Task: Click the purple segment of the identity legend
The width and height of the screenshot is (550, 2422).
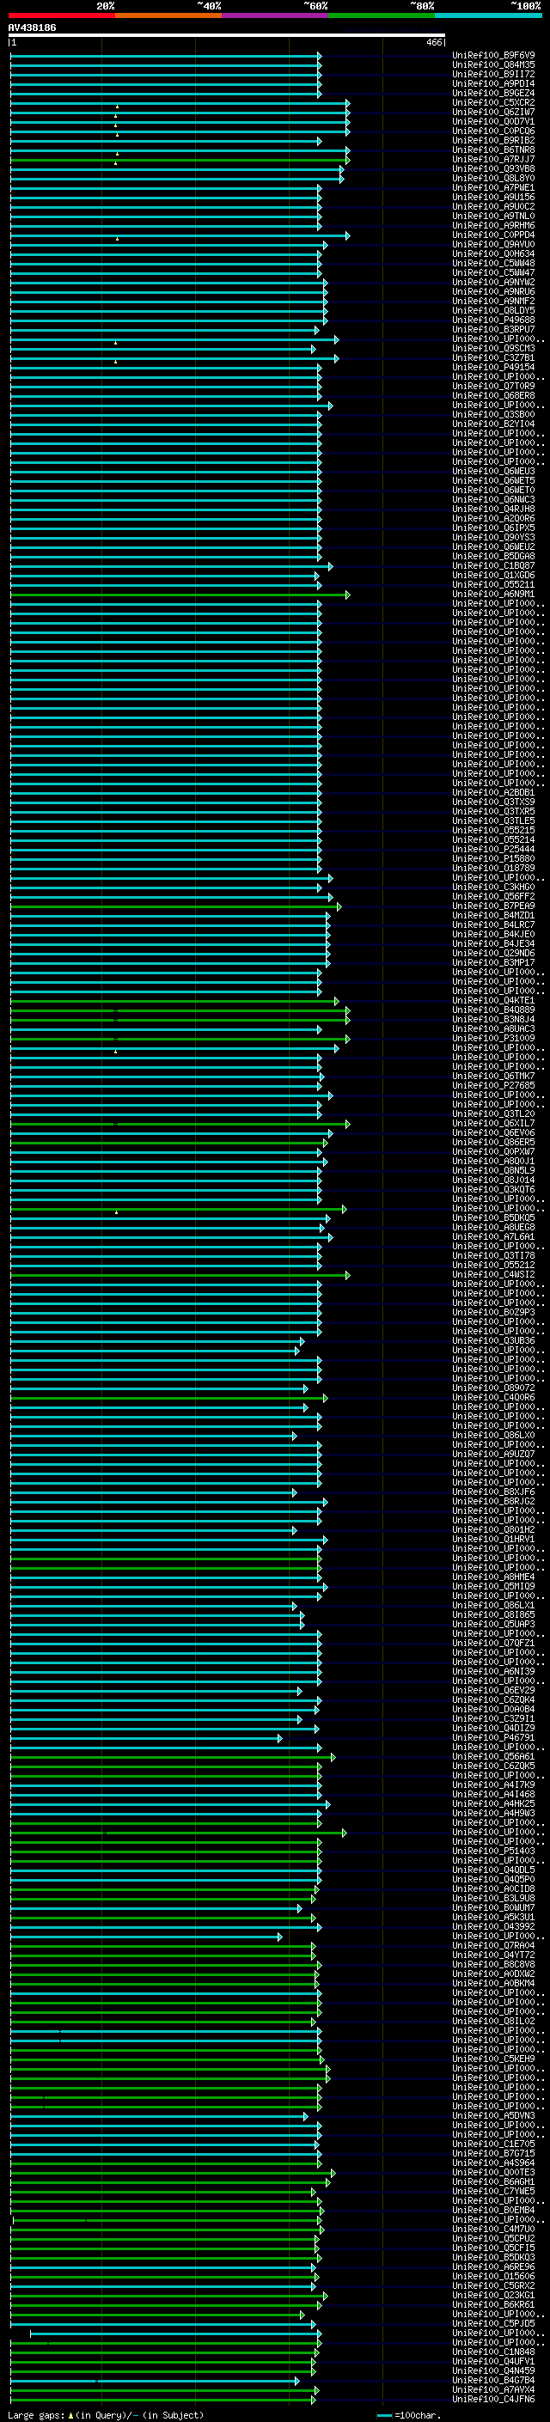Action: click(x=276, y=15)
